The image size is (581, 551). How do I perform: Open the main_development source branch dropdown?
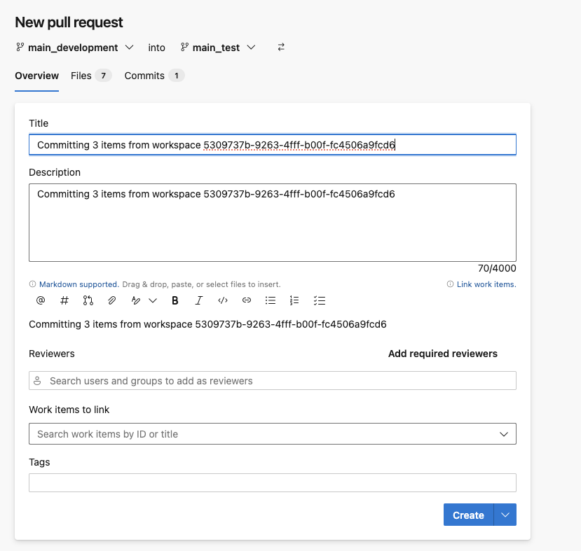coord(74,48)
